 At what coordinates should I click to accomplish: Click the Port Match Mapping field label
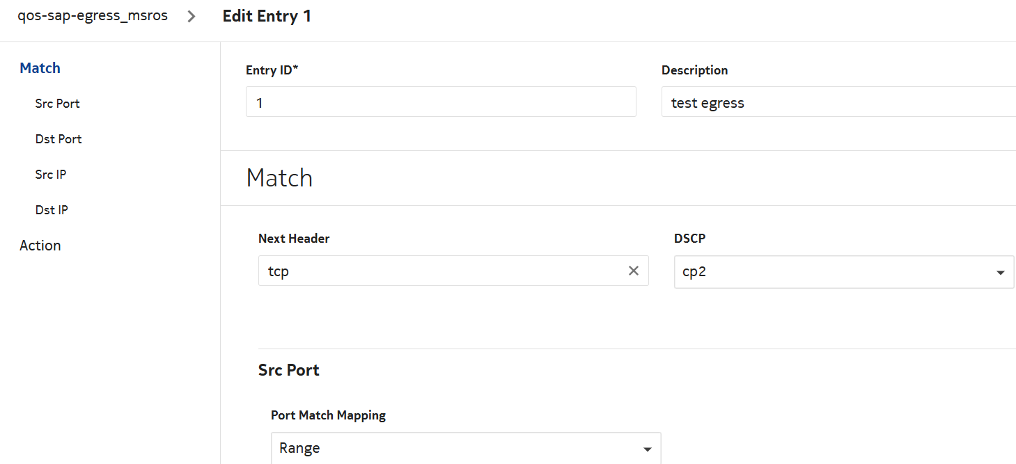[x=328, y=415]
